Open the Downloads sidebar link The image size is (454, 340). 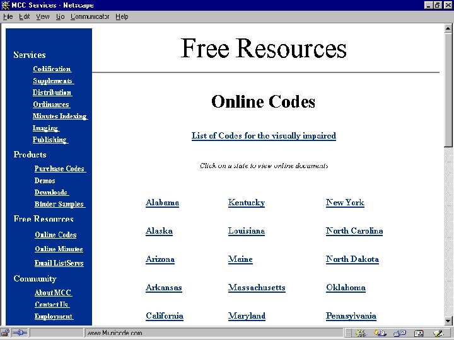51,192
